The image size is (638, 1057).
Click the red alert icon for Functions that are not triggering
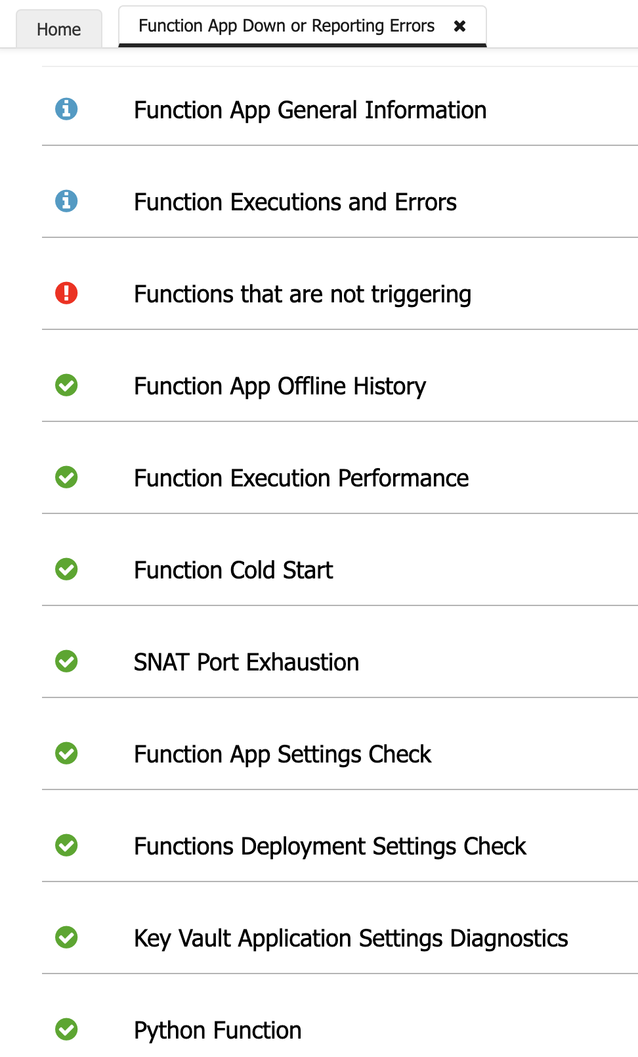pyautogui.click(x=68, y=294)
